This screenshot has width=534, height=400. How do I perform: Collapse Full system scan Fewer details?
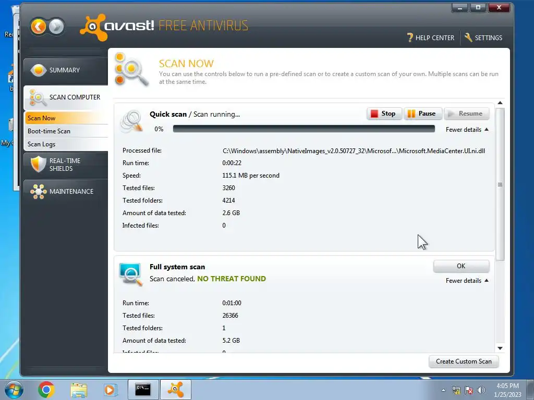[467, 281]
